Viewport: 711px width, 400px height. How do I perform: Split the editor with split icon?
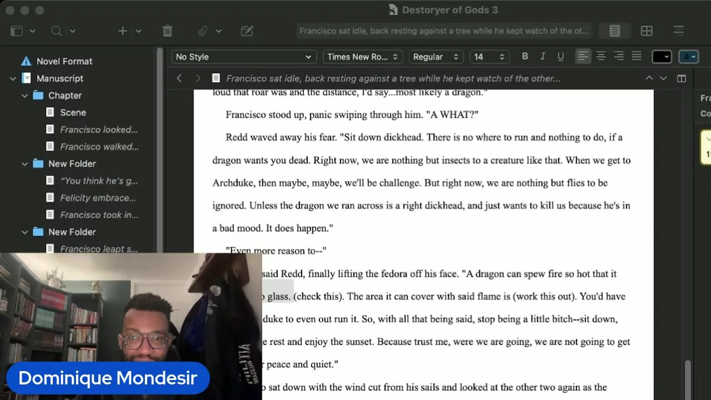tap(682, 78)
